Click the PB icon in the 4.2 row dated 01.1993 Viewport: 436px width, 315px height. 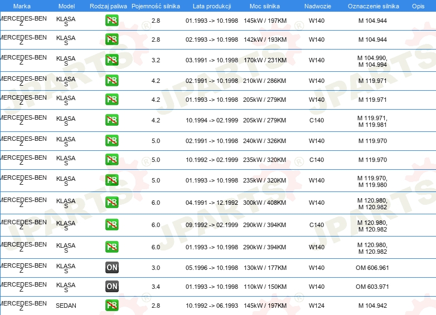click(x=112, y=99)
